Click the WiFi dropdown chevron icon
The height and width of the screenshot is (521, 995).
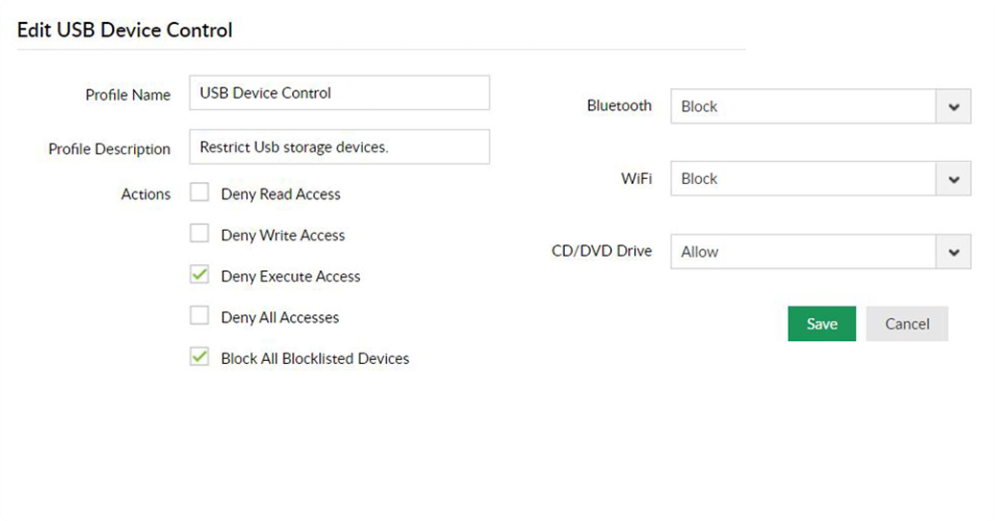tap(953, 179)
